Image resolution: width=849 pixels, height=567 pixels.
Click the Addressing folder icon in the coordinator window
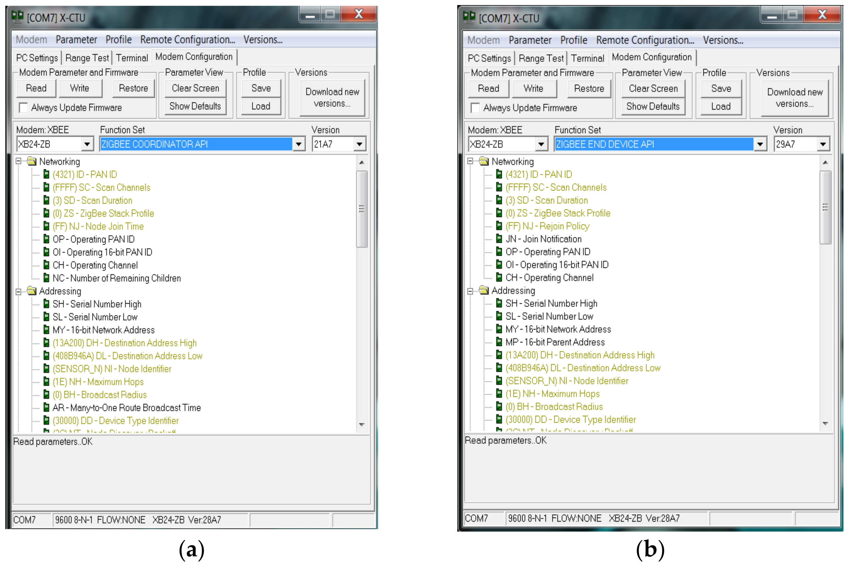coord(32,291)
